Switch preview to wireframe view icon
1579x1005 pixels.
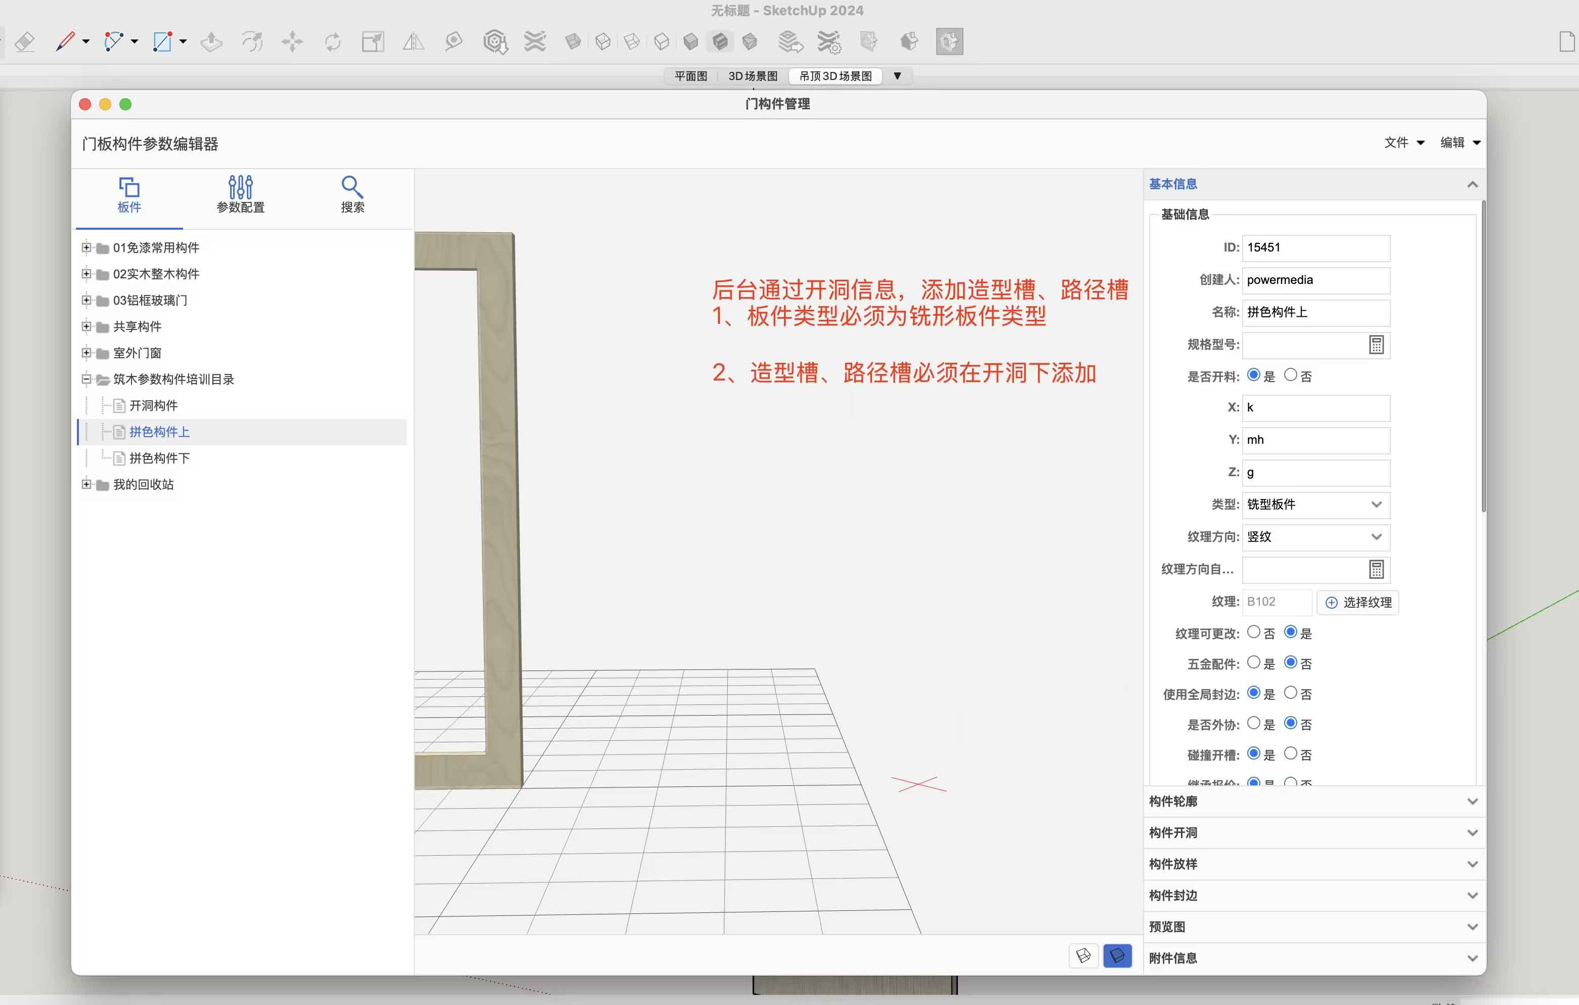[x=1083, y=955]
